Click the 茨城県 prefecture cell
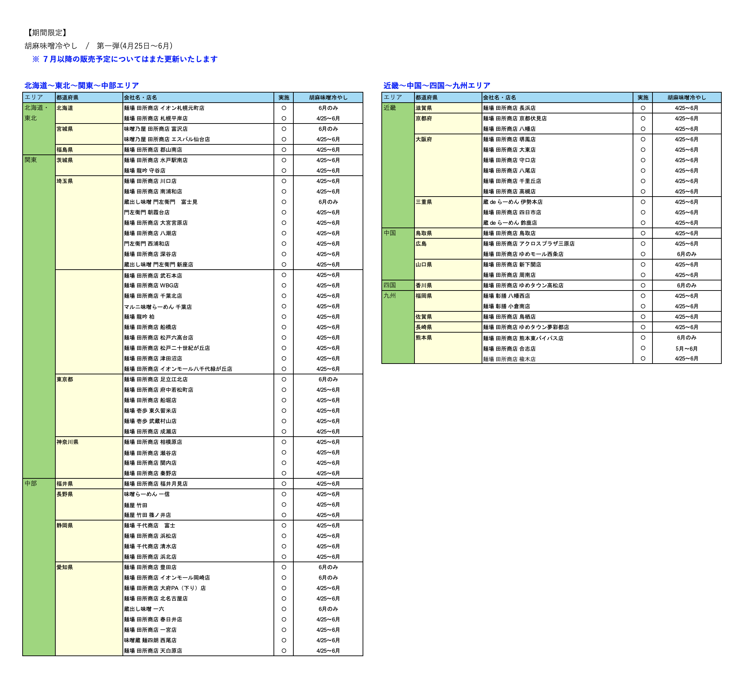This screenshot has width=744, height=700. 89,165
